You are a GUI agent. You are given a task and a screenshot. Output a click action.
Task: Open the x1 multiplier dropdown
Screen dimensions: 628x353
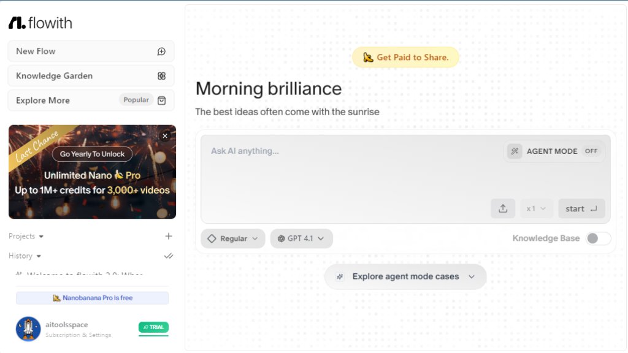[537, 208]
